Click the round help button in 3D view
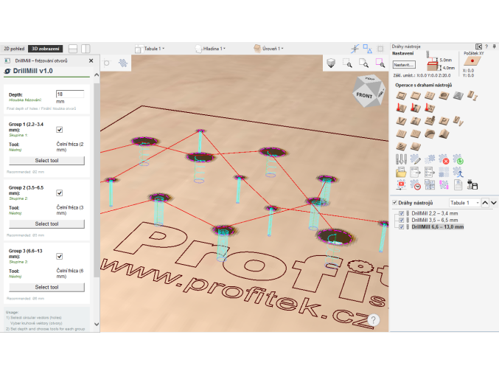The height and width of the screenshot is (374, 499). [374, 319]
